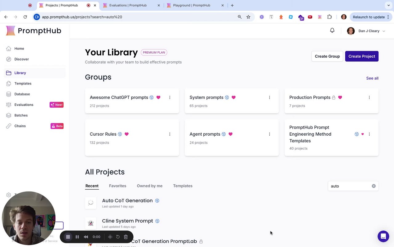This screenshot has width=394, height=247.
Task: Open Evaluations in the sidebar
Action: pos(24,105)
